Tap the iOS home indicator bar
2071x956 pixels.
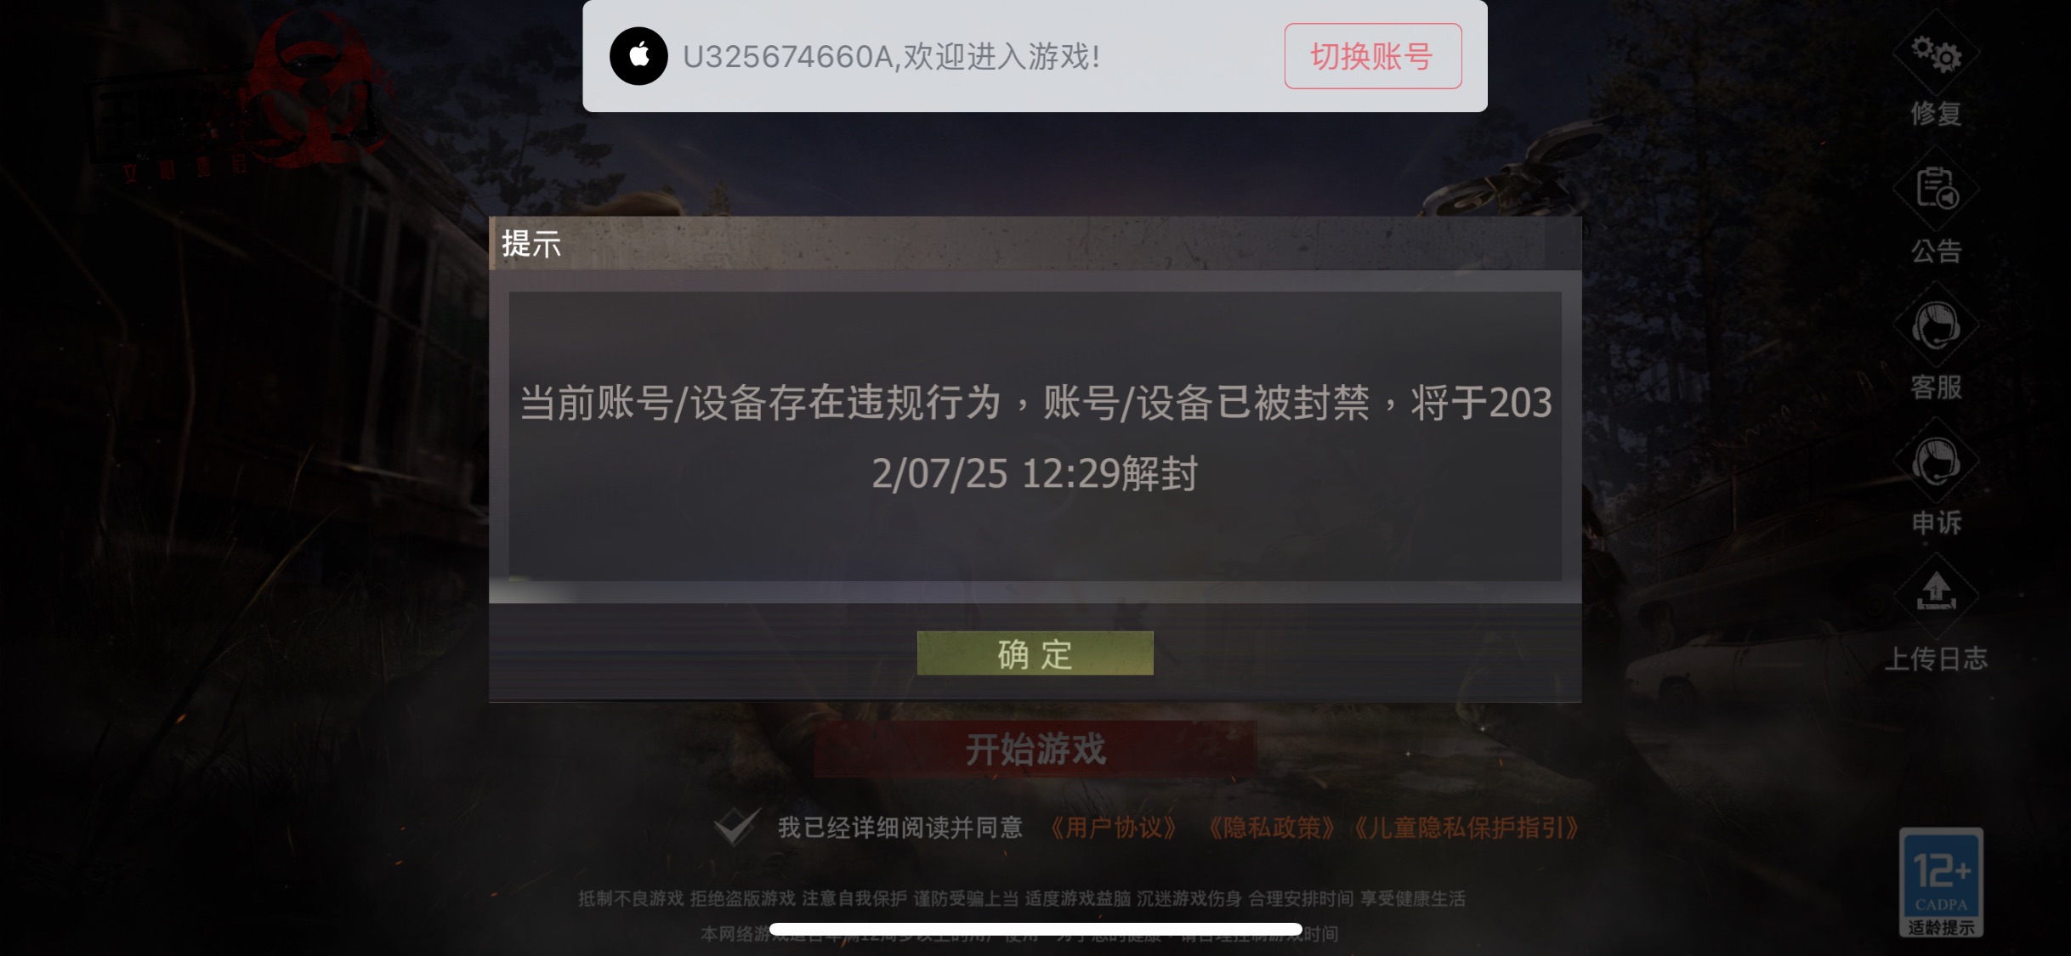pyautogui.click(x=1035, y=930)
